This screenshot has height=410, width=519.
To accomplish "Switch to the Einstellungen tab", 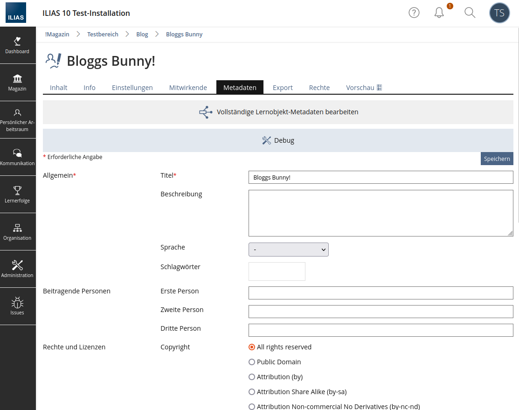I will click(132, 88).
